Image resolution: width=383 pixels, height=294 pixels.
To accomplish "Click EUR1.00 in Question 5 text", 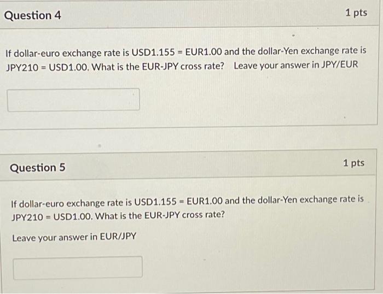I will pyautogui.click(x=205, y=201).
